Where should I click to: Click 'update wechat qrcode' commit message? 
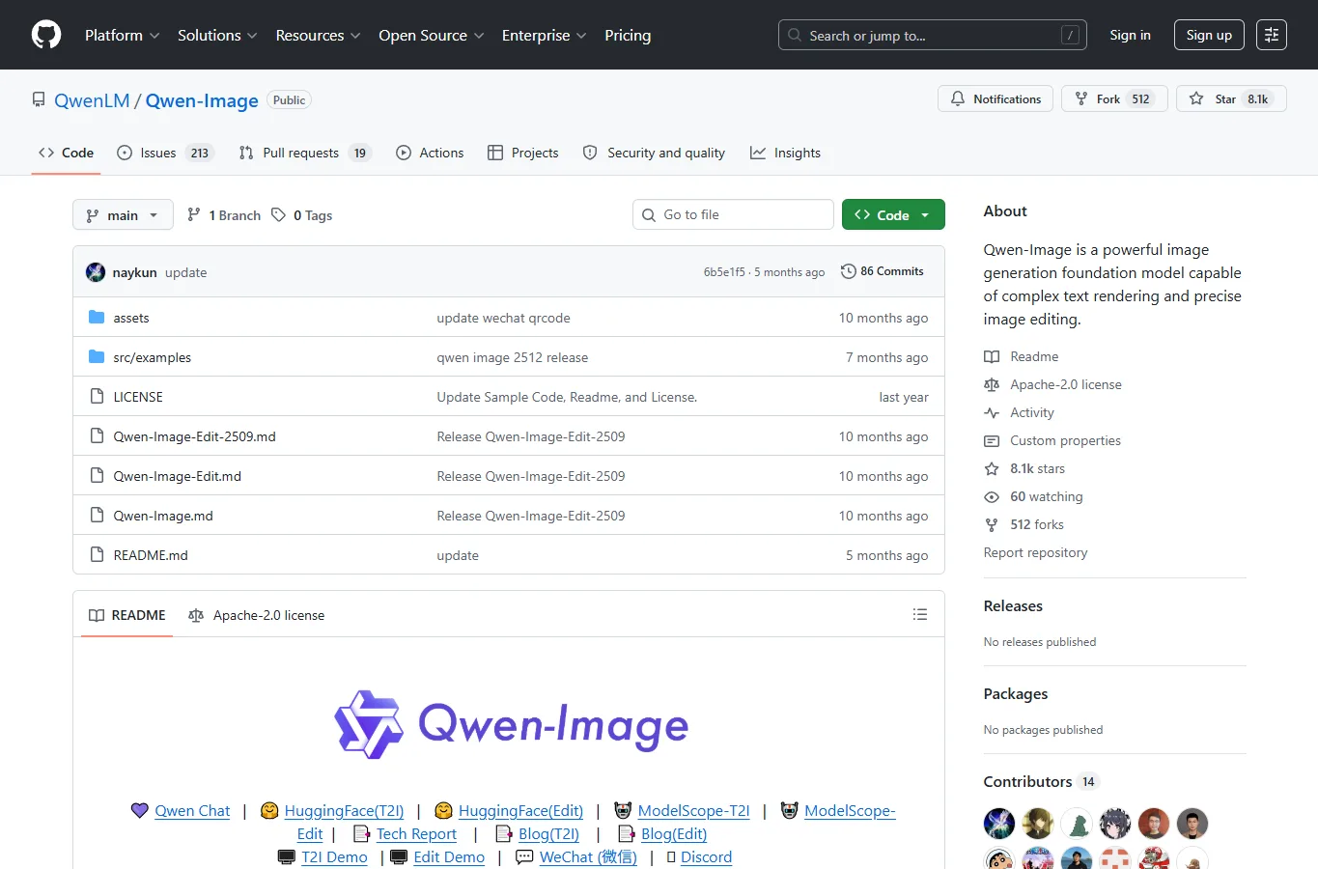coord(503,318)
